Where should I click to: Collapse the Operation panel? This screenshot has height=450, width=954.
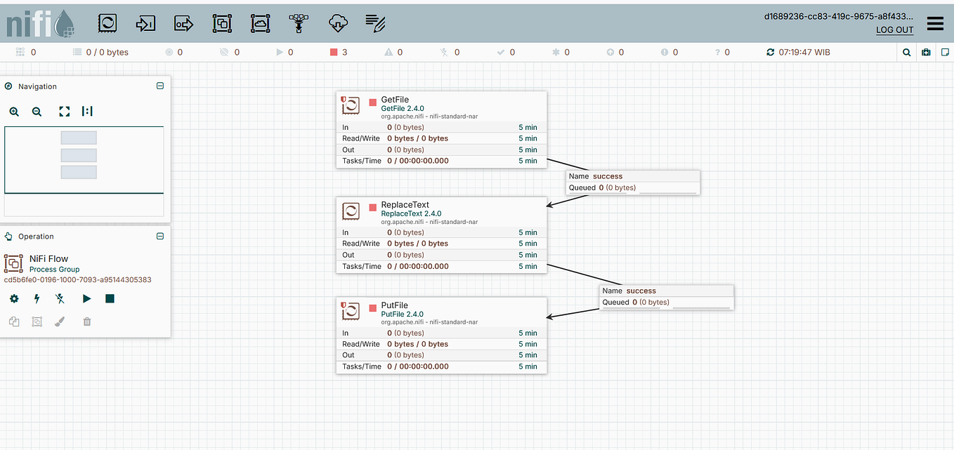[159, 236]
